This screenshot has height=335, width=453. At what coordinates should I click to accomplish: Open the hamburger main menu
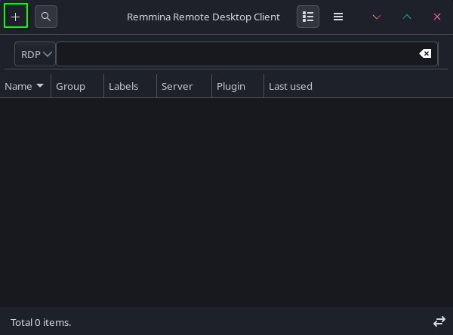[338, 16]
